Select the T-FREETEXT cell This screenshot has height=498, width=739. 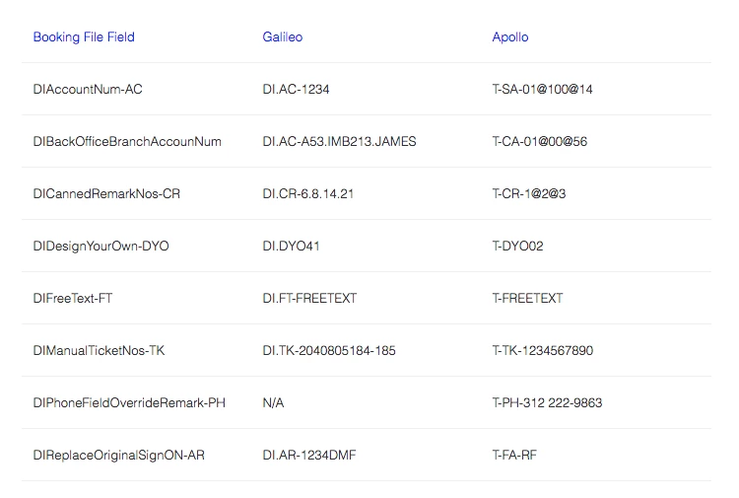(x=527, y=299)
